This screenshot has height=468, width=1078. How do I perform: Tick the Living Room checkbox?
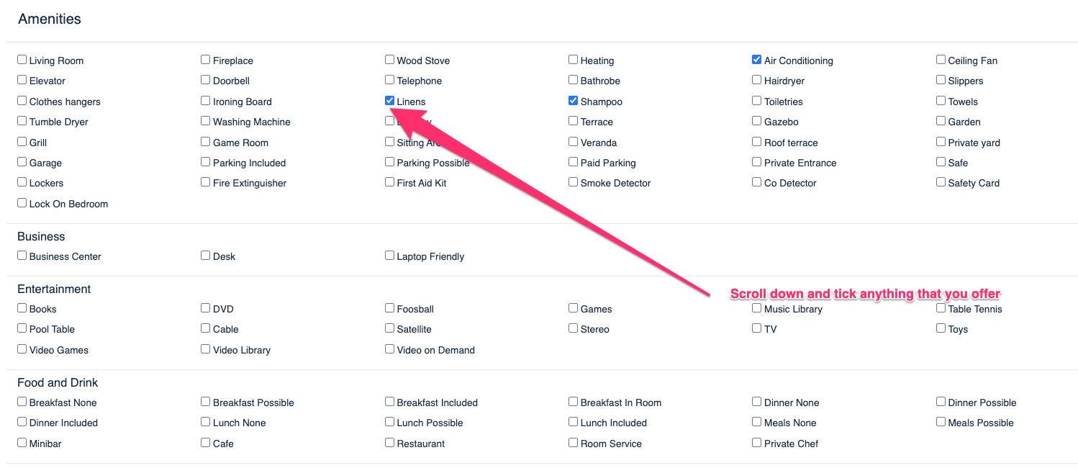click(22, 60)
